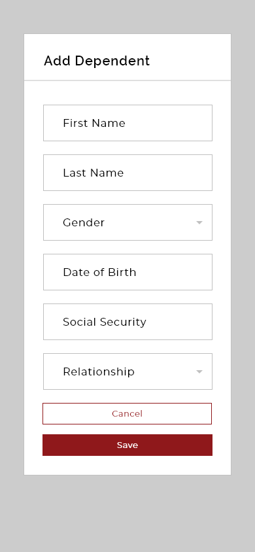Click the "Save" text on red button
Screen dimensions: 255x552
pos(127,445)
